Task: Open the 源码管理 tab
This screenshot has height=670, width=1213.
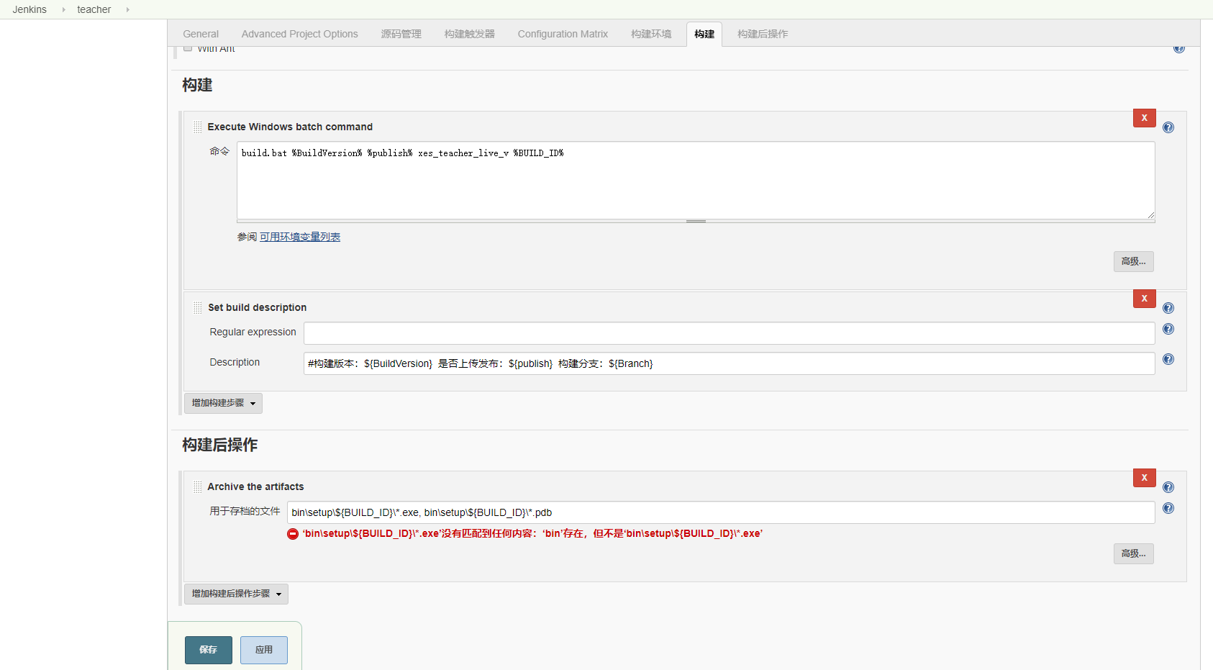Action: (401, 34)
